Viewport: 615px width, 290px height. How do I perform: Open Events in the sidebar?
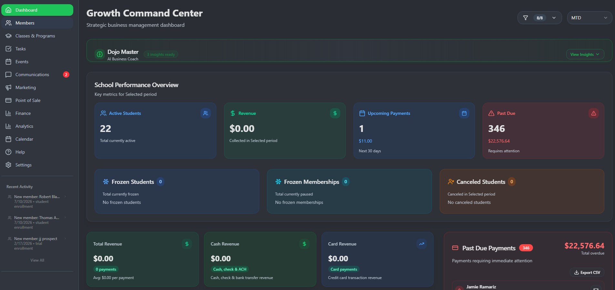click(37, 62)
